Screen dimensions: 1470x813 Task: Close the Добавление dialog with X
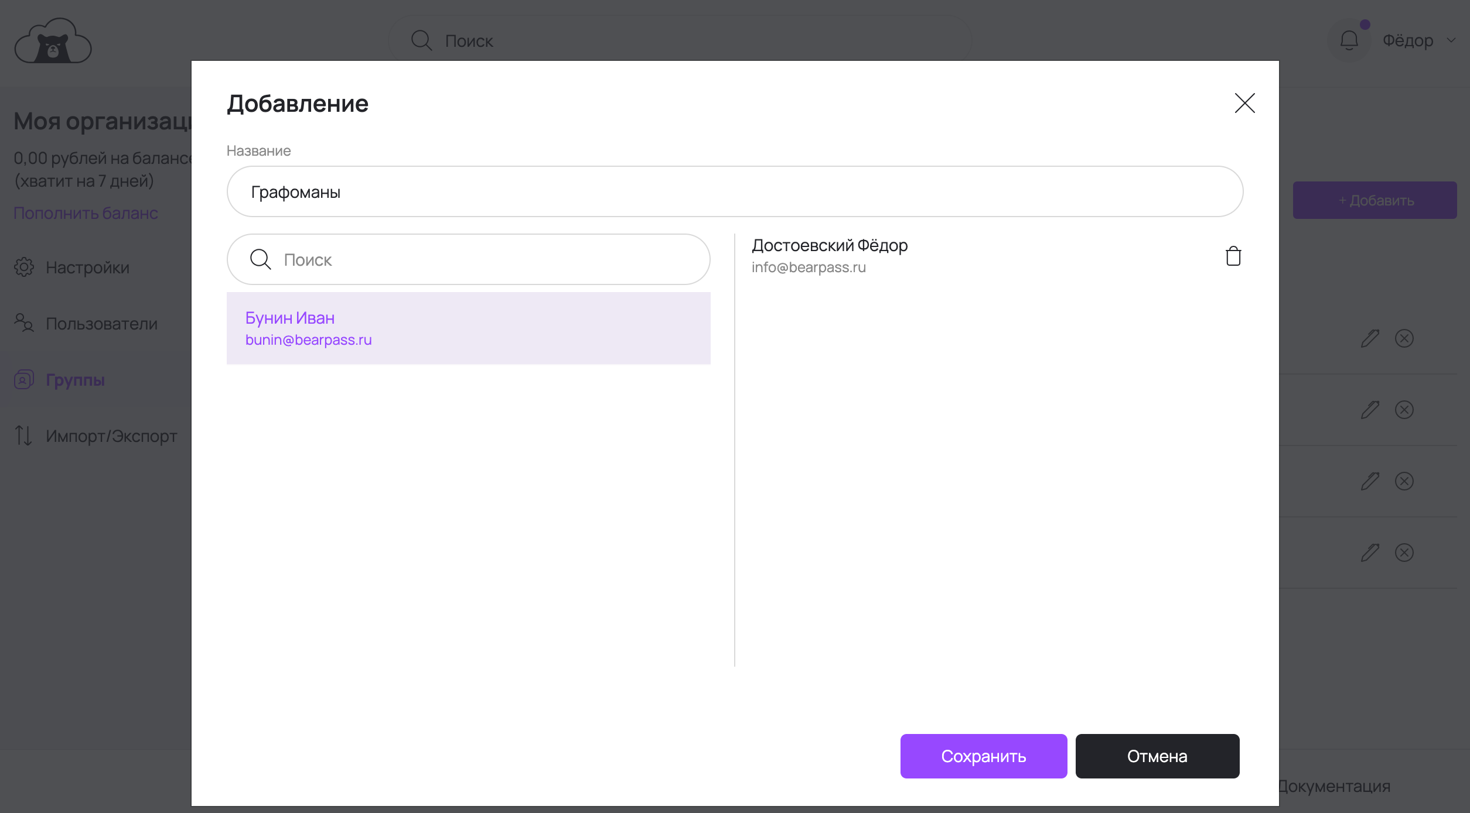[1244, 104]
